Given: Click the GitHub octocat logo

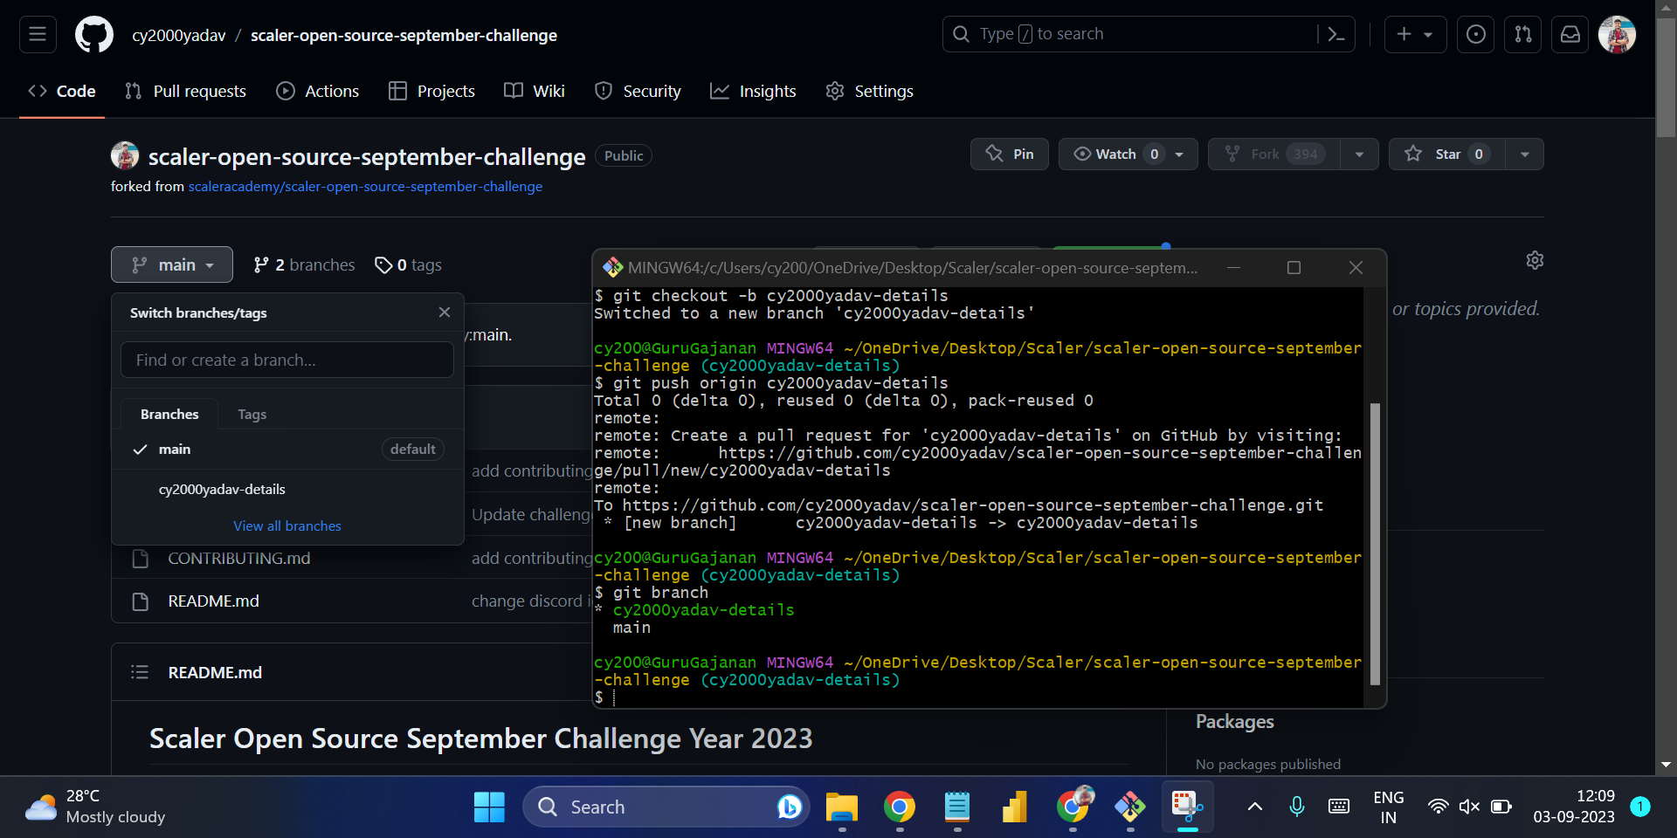Looking at the screenshot, I should (93, 34).
